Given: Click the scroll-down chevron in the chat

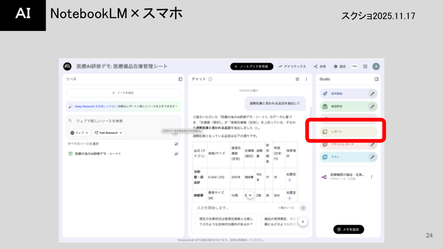Looking at the screenshot, I should 250,195.
